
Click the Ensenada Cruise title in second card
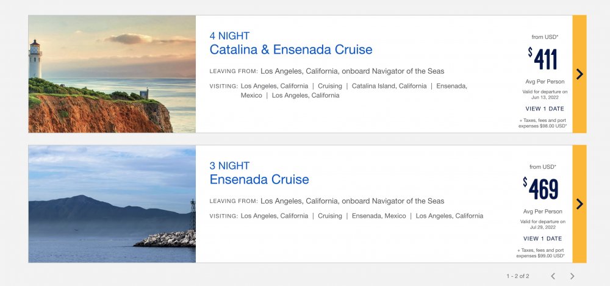259,179
